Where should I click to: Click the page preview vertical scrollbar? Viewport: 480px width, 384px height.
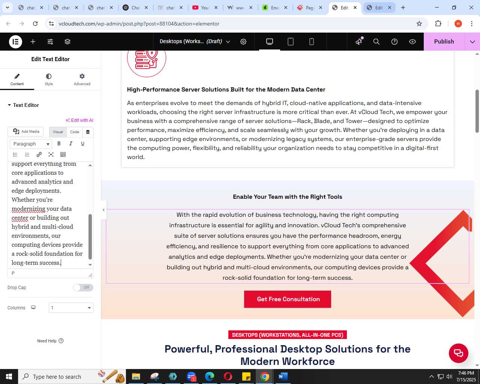477,111
